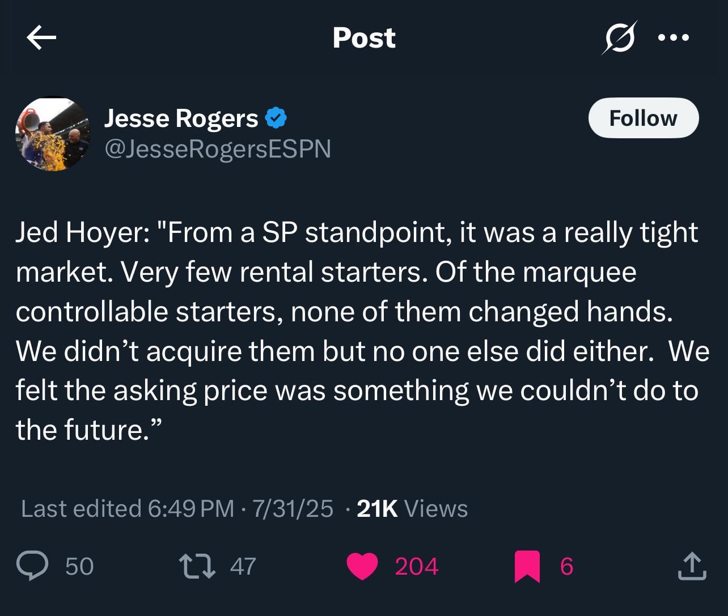Open the @JesseRogersESPN handle link
This screenshot has height=616, width=728.
pos(218,148)
